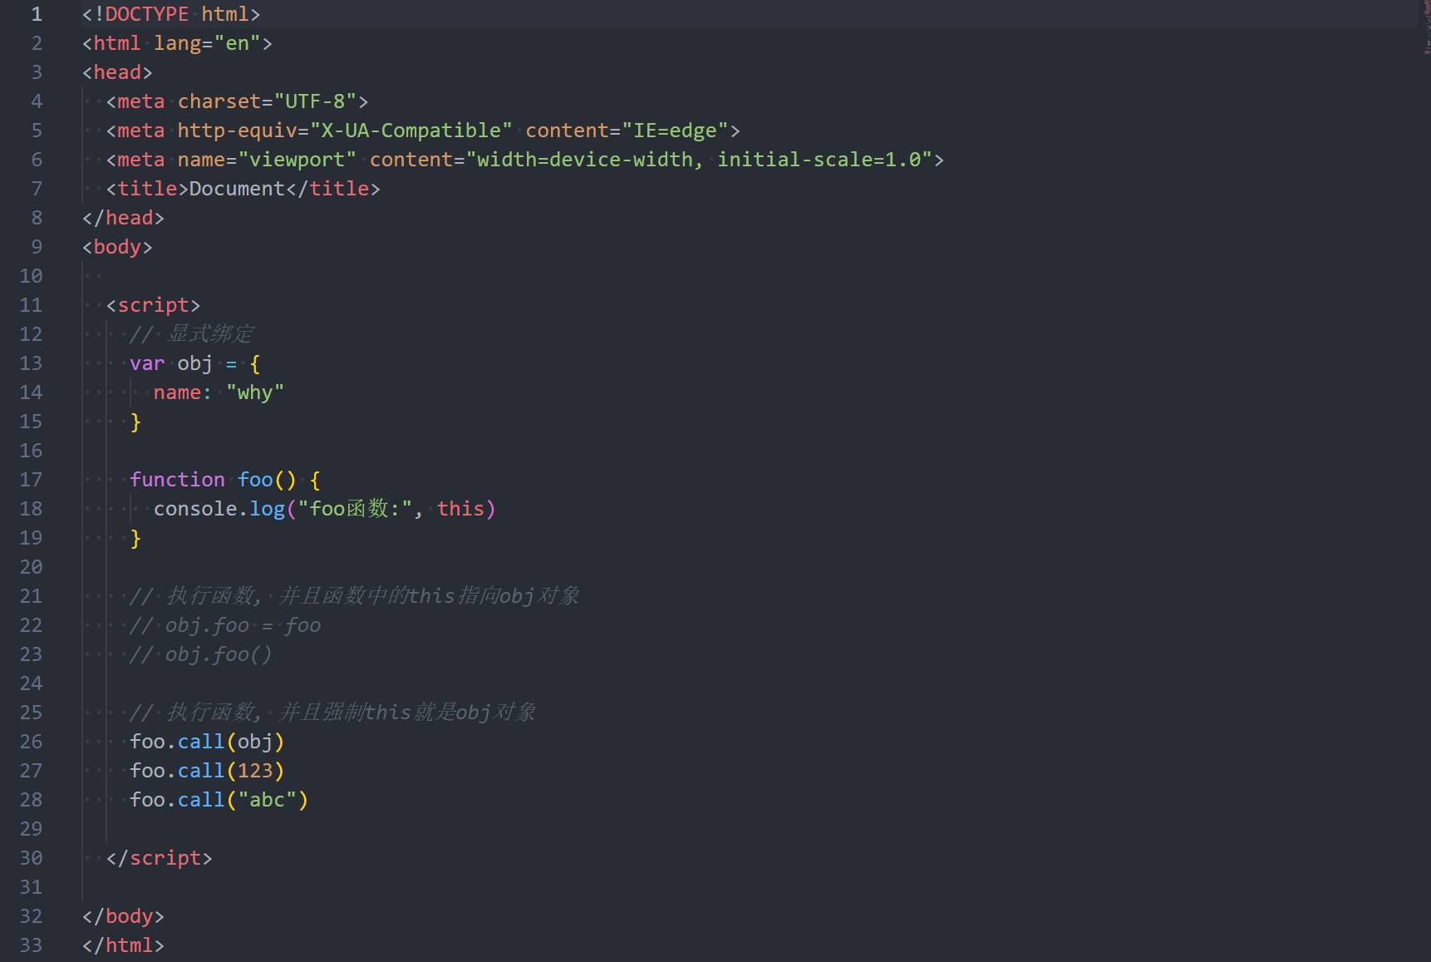
Task: Click the comment "obj.foo = foo" on line 22
Action: click(x=225, y=625)
